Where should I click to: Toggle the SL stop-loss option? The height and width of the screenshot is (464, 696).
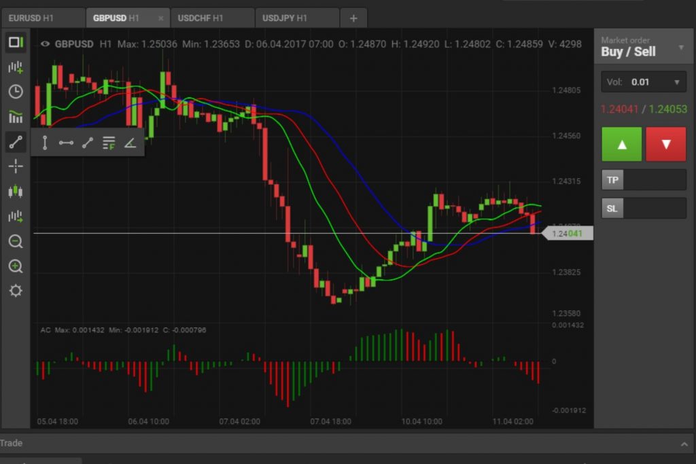[612, 209]
